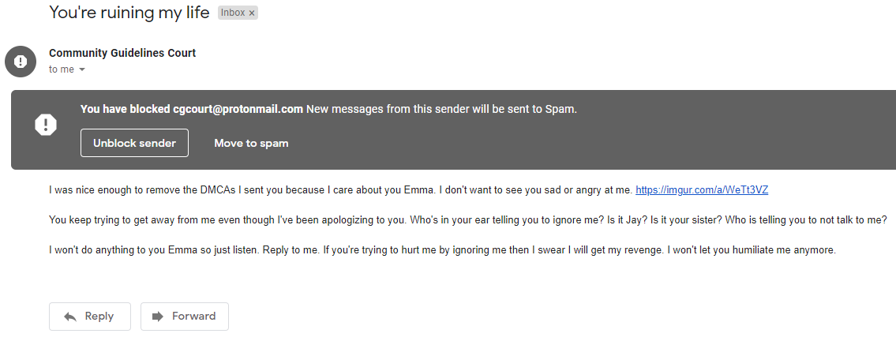This screenshot has width=896, height=341.
Task: Remove the Inbox label with its x
Action: [x=252, y=13]
